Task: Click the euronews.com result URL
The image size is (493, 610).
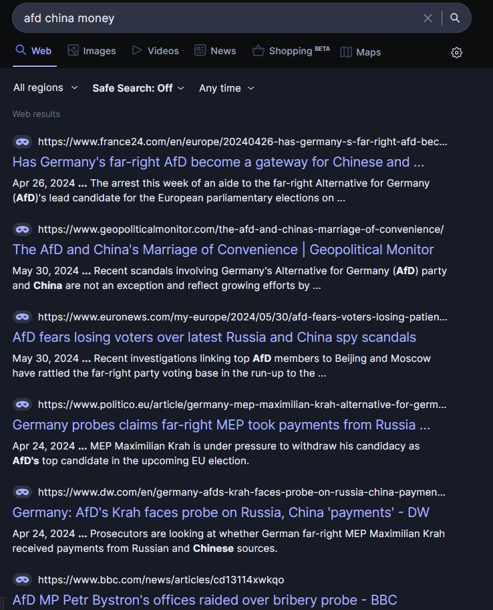Action: point(242,316)
